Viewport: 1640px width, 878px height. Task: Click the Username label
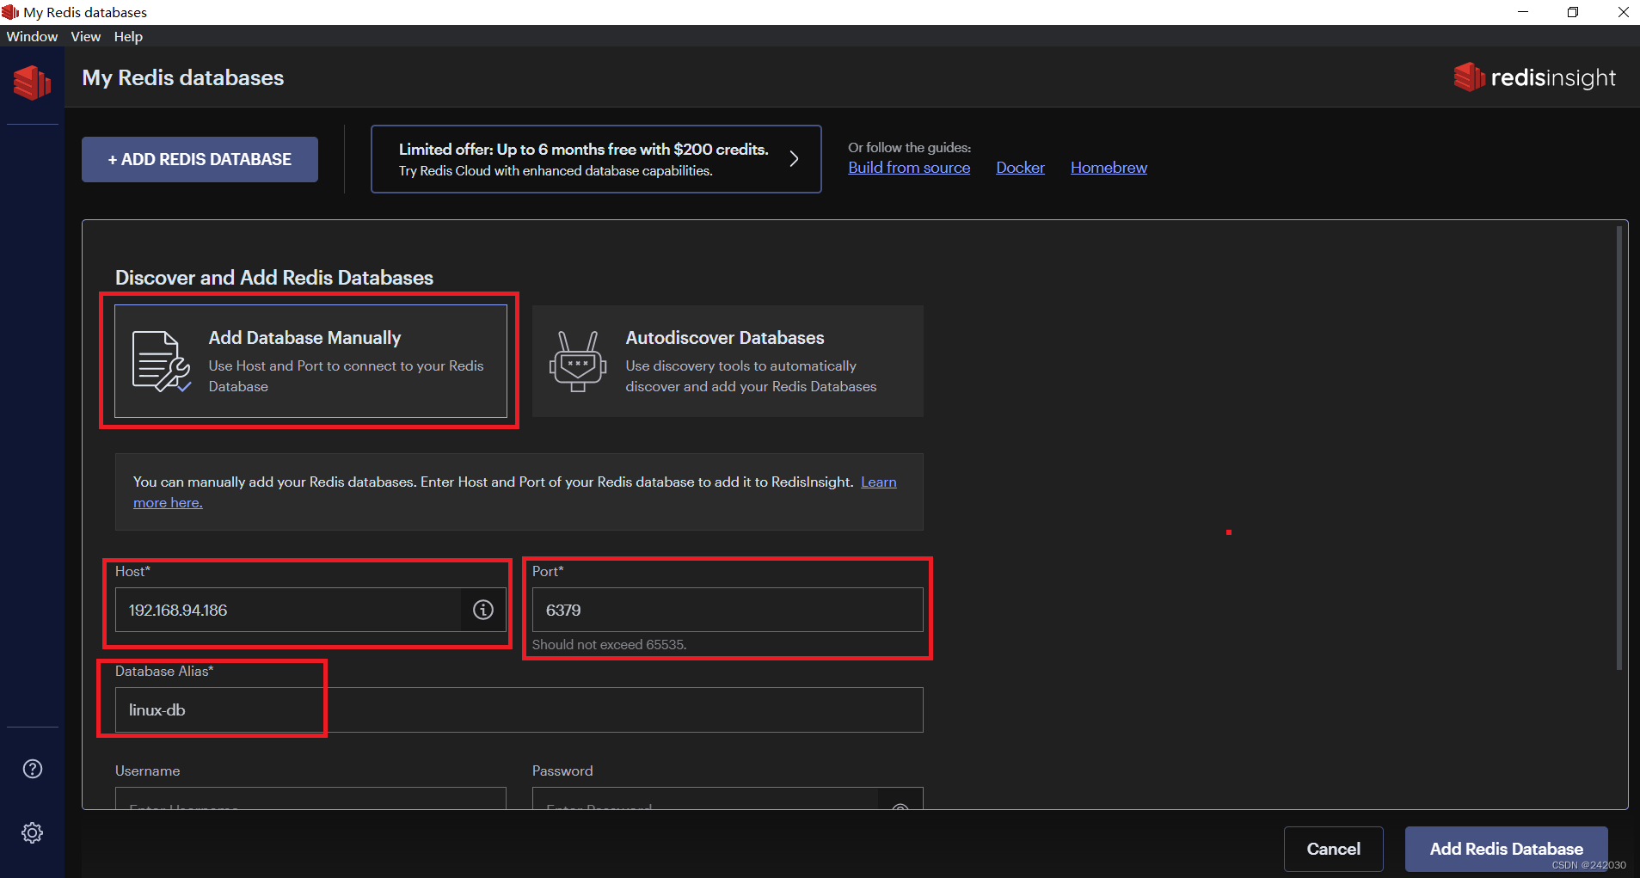point(148,771)
